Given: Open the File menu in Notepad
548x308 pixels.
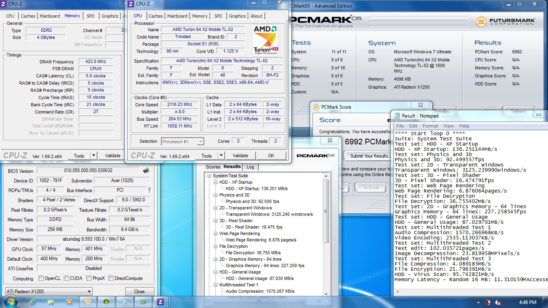Looking at the screenshot, I should 400,126.
